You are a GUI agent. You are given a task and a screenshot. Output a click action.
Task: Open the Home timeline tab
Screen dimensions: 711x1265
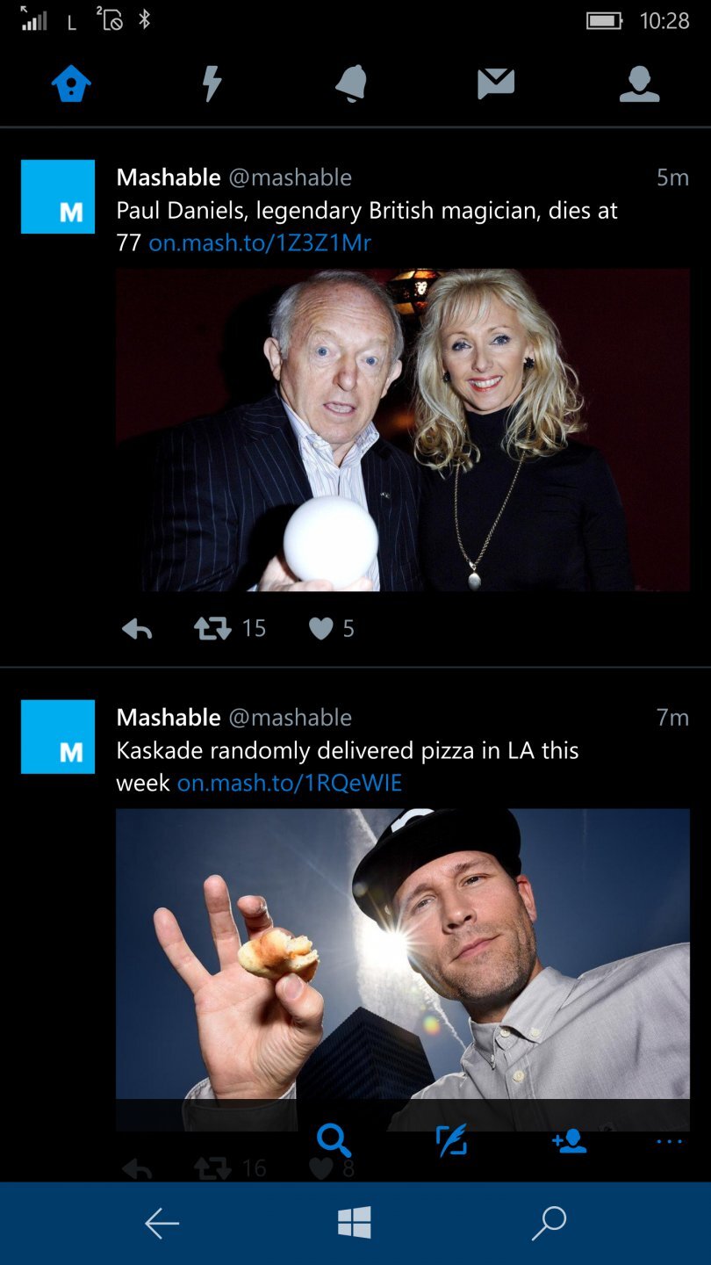(x=69, y=84)
